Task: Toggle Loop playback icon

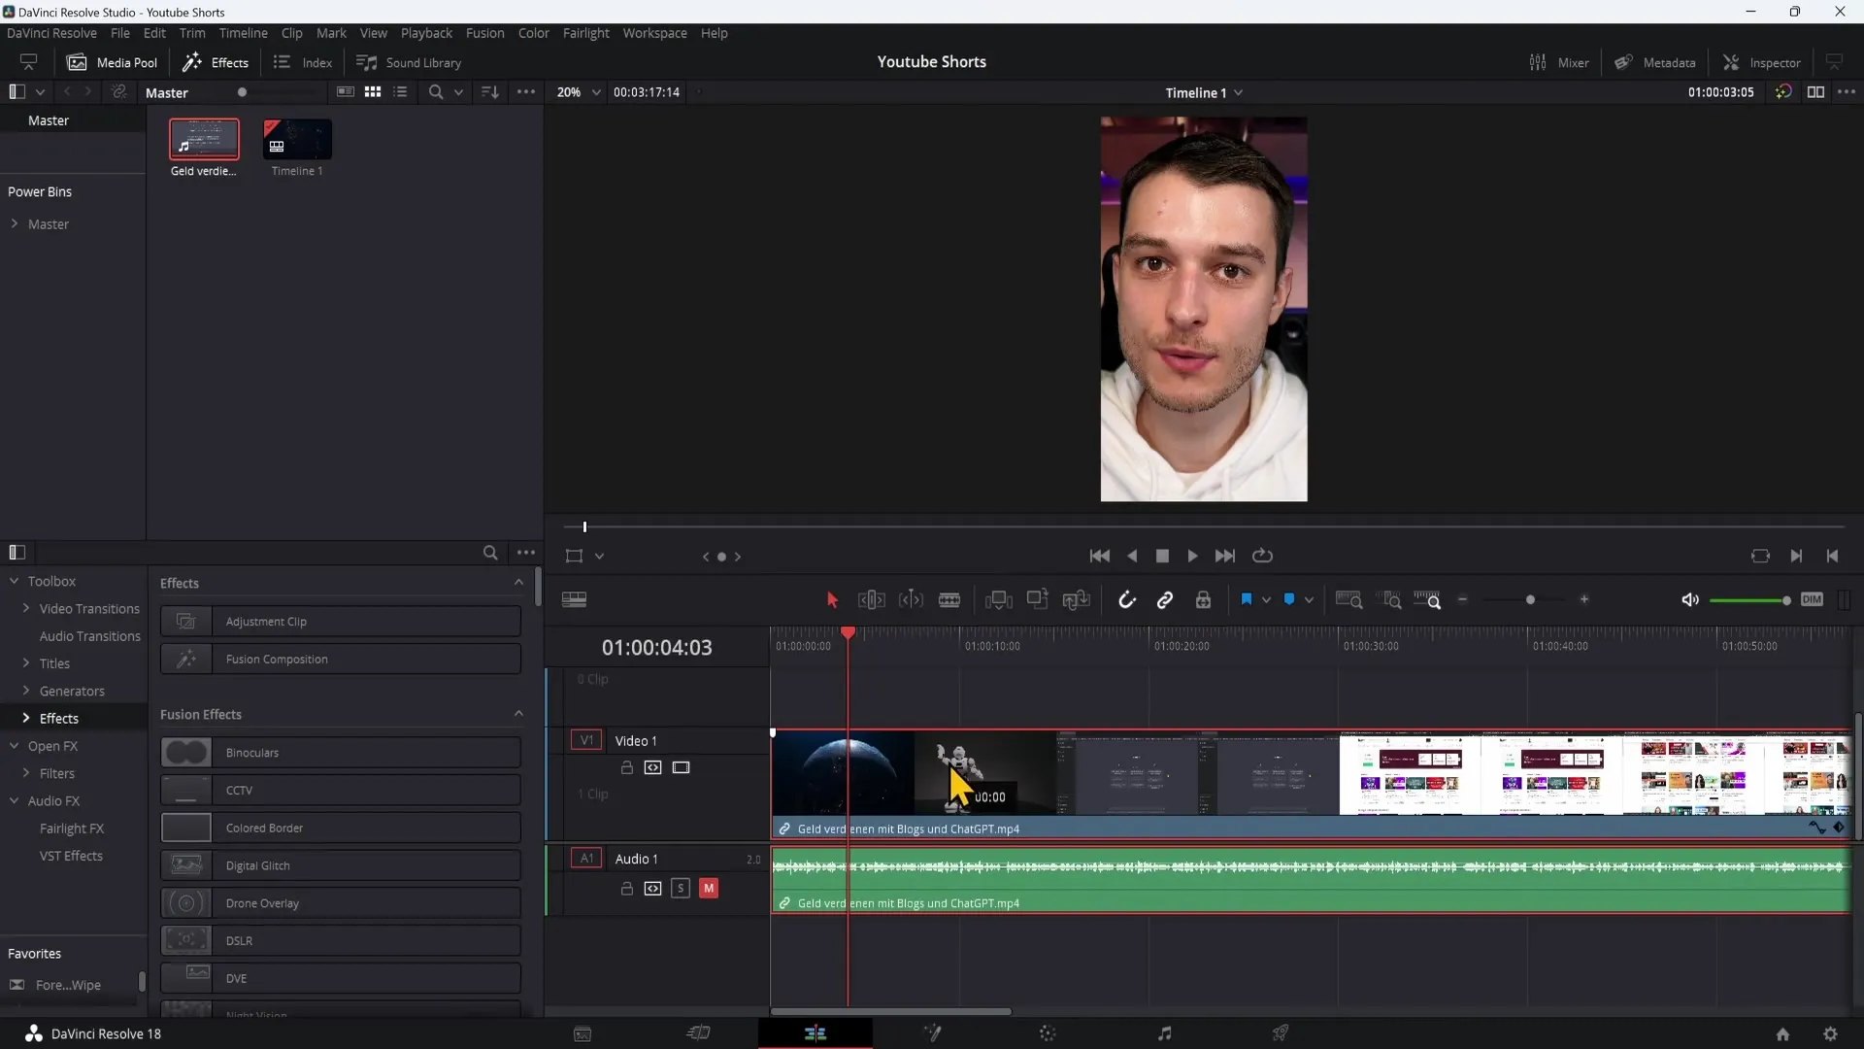Action: pyautogui.click(x=1262, y=556)
